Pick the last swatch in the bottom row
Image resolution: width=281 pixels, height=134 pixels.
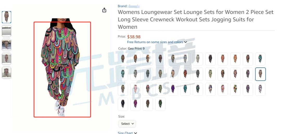tap(160, 104)
